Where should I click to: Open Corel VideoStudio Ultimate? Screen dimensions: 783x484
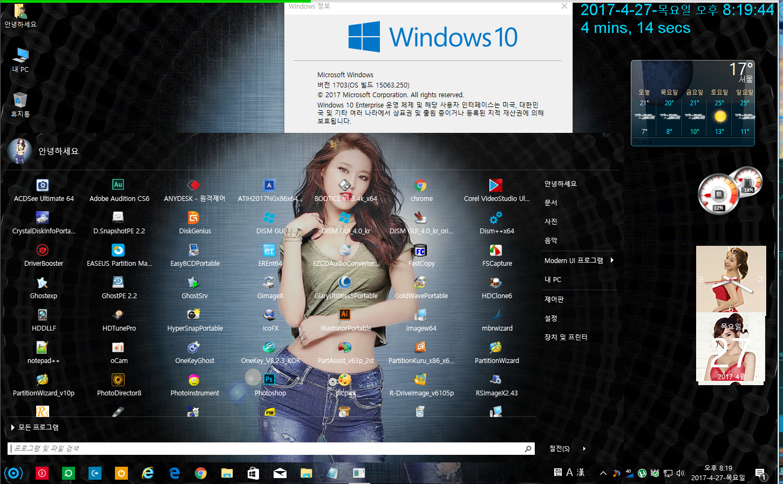(x=497, y=191)
